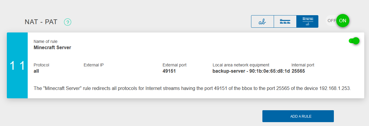This screenshot has width=369, height=126.
Task: Click the Local area network equipment label
Action: tap(241, 65)
